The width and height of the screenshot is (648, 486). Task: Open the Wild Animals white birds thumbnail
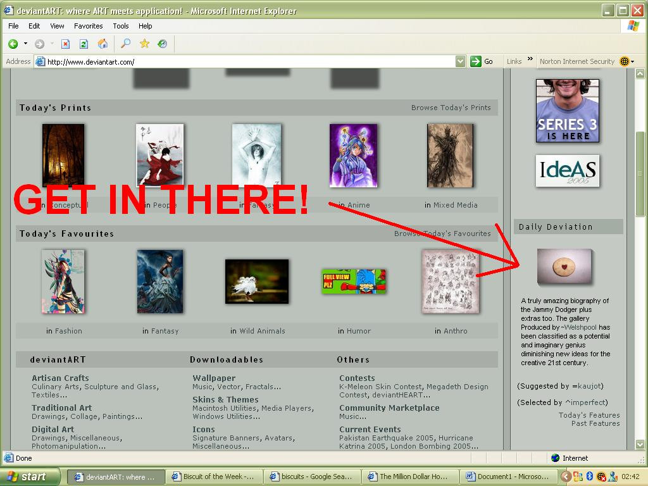coord(257,282)
